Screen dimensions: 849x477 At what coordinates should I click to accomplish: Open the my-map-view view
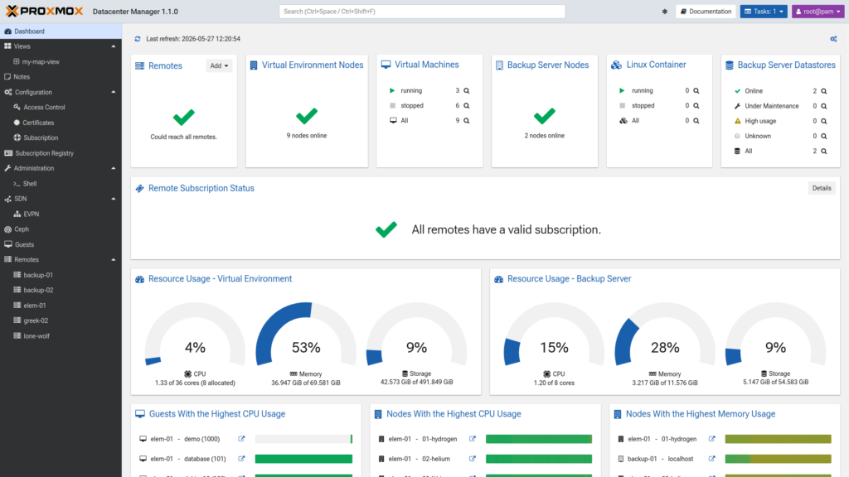tap(61, 61)
